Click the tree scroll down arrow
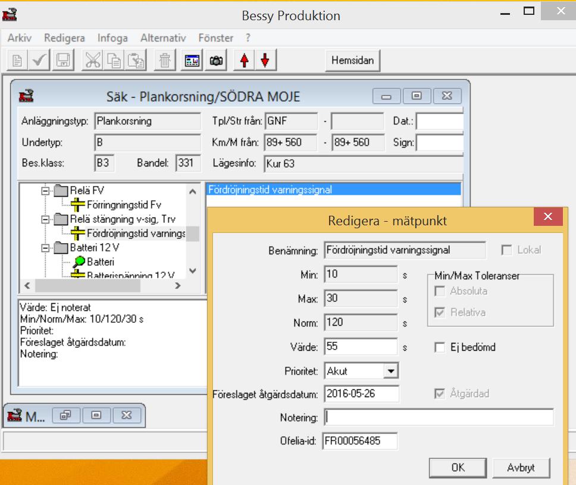The height and width of the screenshot is (485, 576). click(x=192, y=271)
